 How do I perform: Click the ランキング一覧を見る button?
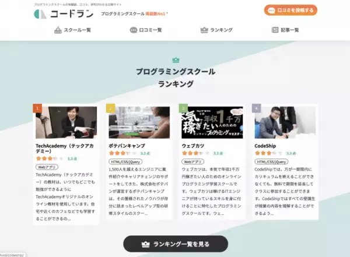click(x=176, y=244)
